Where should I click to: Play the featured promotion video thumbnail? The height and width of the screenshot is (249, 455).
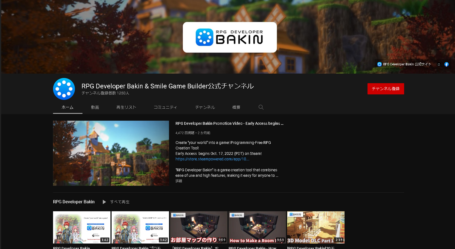111,153
